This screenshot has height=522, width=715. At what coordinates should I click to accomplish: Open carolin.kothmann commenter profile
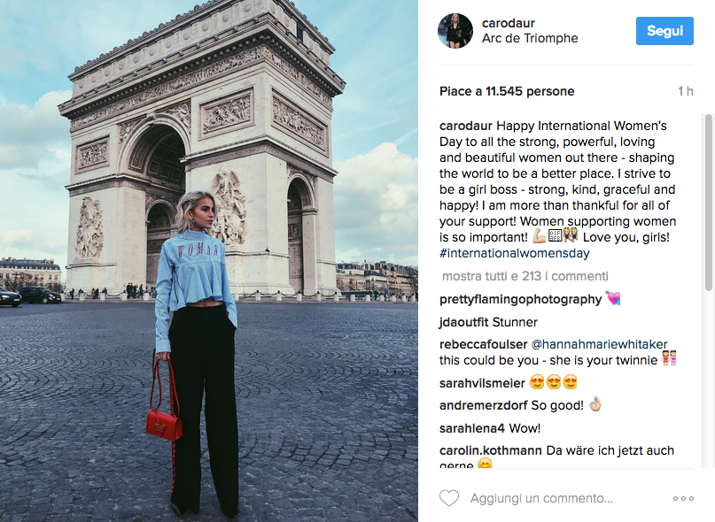click(491, 450)
